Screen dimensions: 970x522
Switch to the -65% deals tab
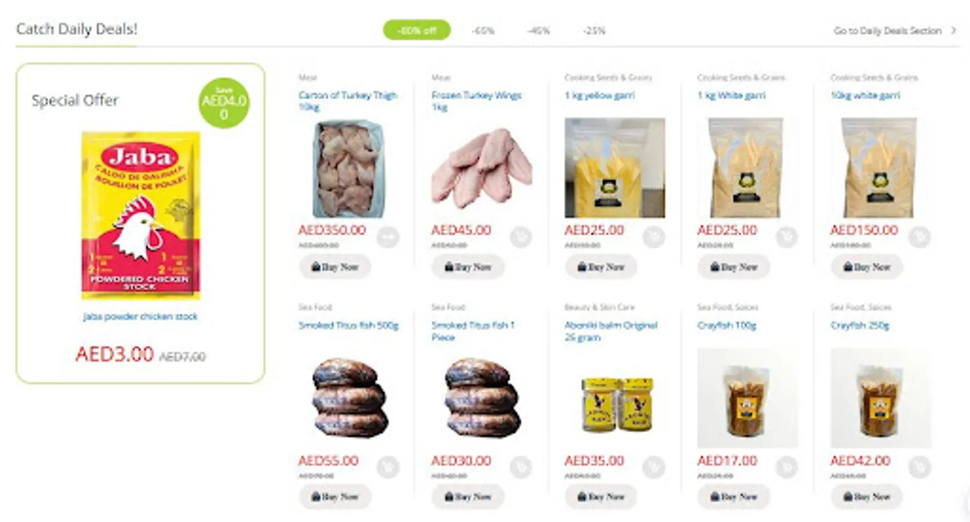click(x=483, y=31)
